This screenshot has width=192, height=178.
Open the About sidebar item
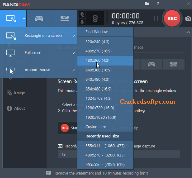[16, 108]
